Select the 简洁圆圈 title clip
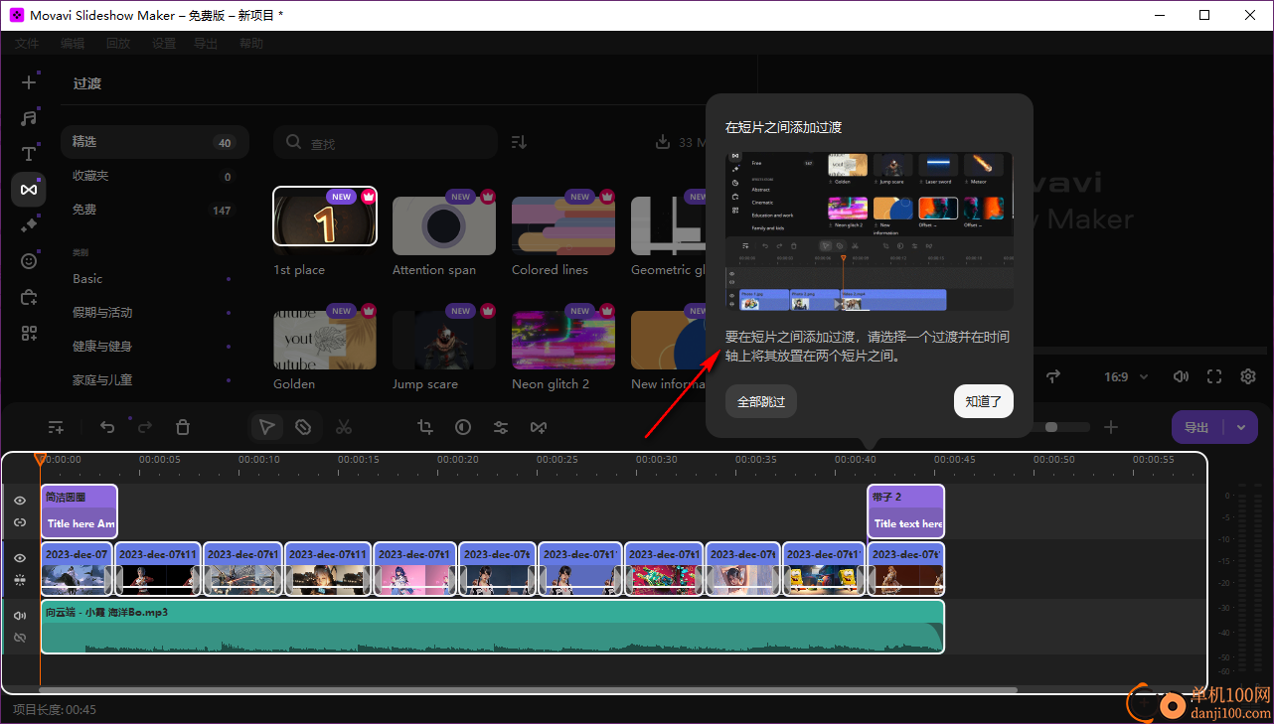Screen dimensions: 1274x724 coord(80,510)
